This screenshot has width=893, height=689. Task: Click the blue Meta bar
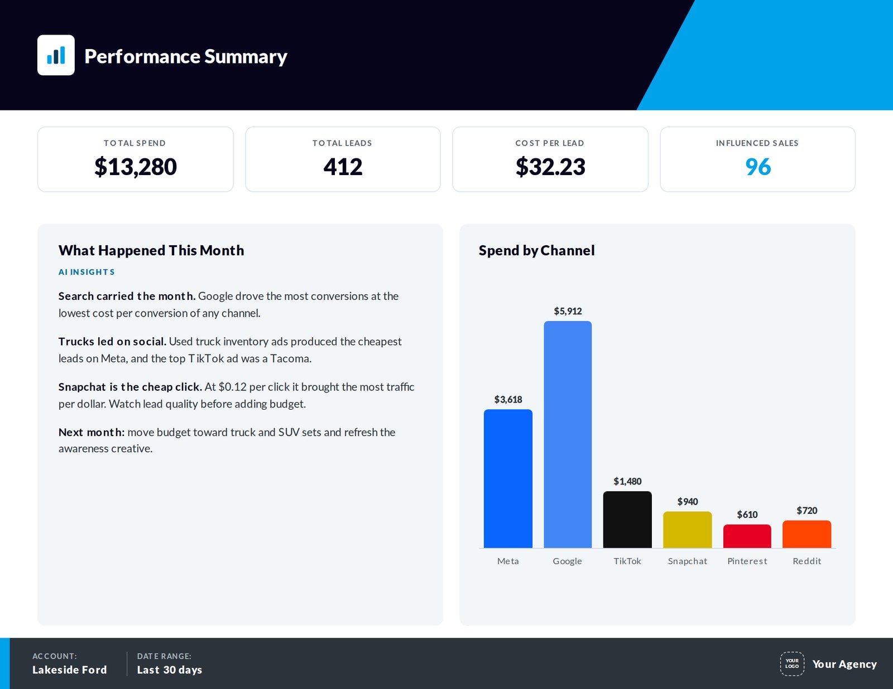(508, 479)
